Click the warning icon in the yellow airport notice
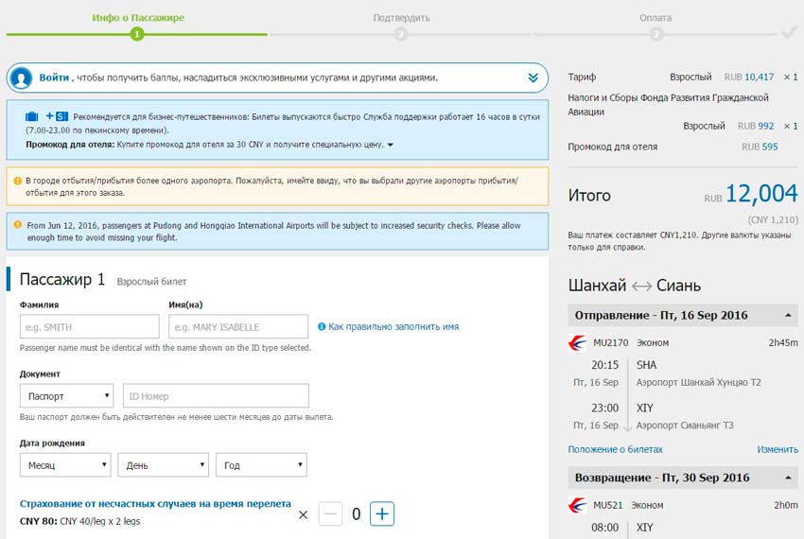Image resolution: width=804 pixels, height=539 pixels. pyautogui.click(x=17, y=180)
